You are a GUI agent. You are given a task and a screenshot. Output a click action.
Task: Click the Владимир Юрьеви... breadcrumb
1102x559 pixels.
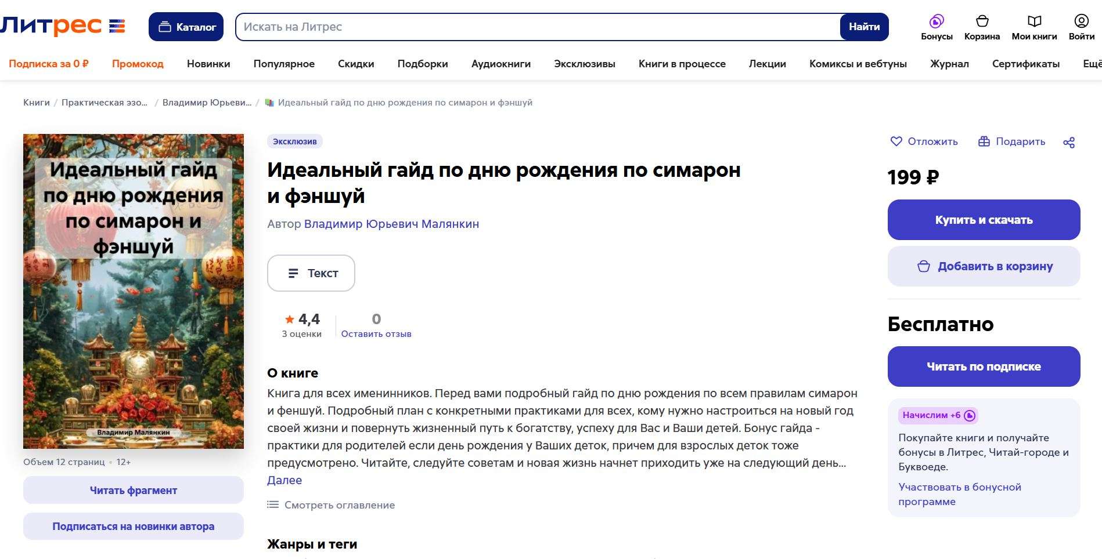click(207, 103)
